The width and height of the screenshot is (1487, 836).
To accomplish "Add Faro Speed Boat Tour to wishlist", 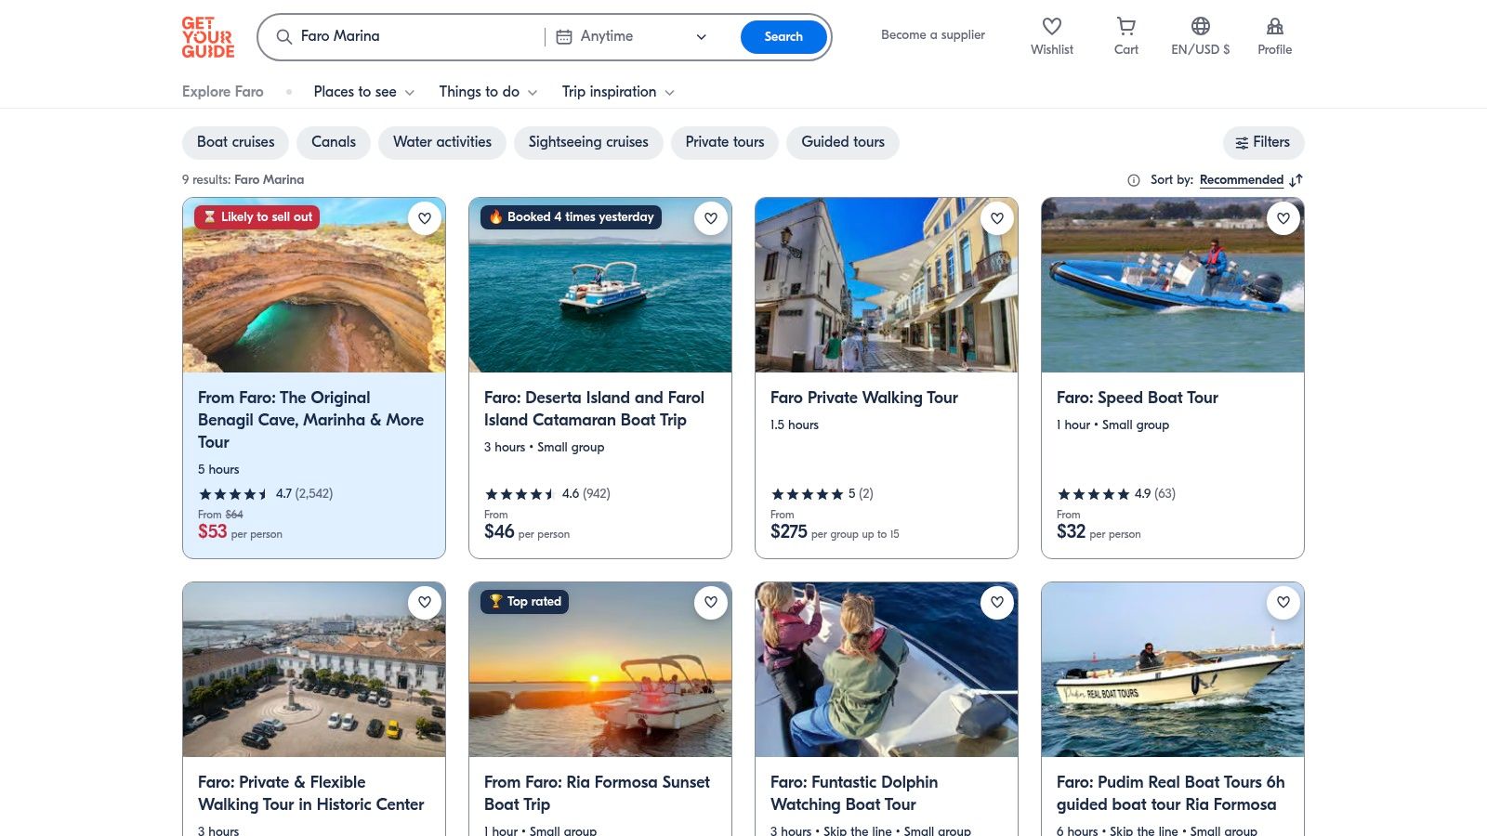I will 1283,218.
